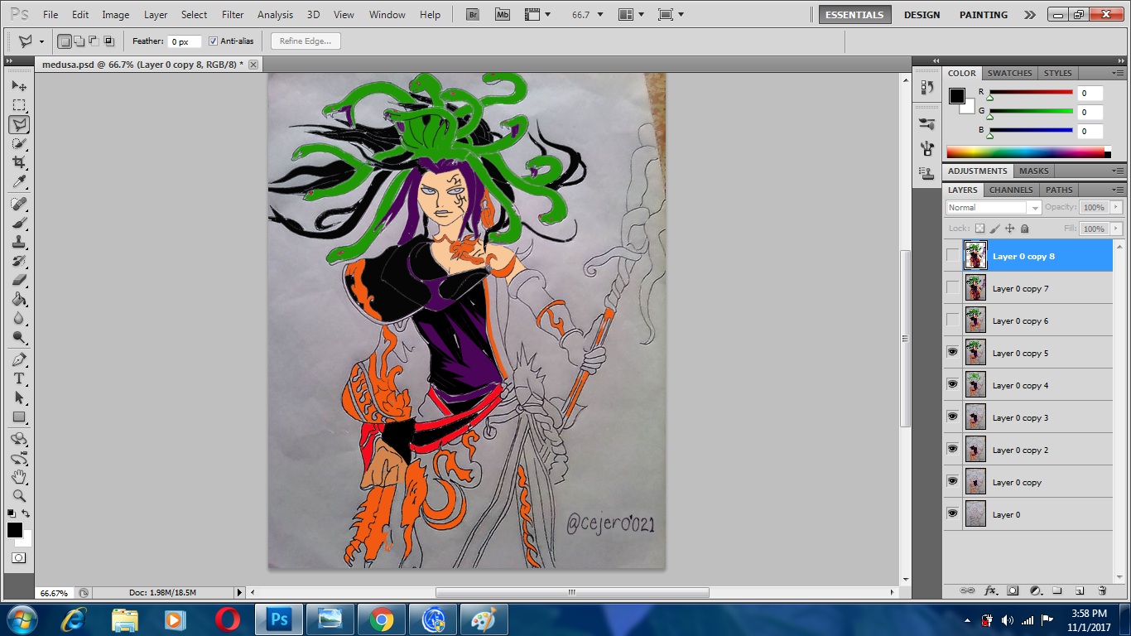Select the Spot Healing Brush tool

click(x=19, y=204)
